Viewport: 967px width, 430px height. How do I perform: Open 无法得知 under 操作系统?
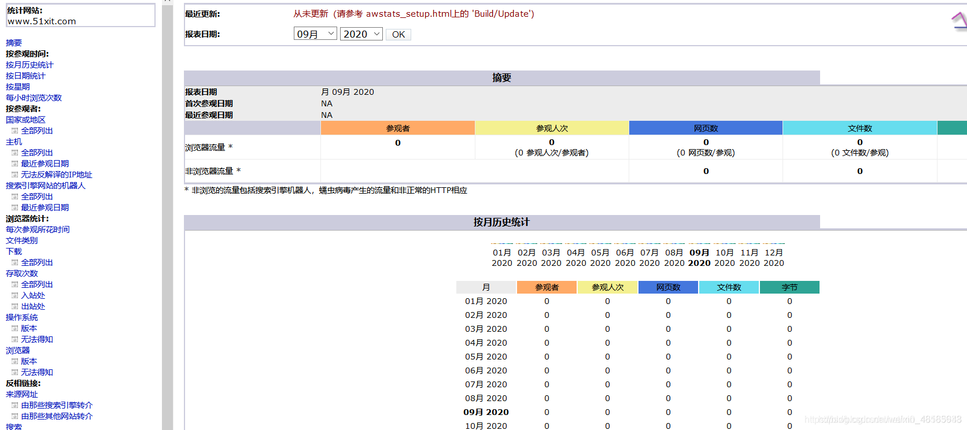37,339
